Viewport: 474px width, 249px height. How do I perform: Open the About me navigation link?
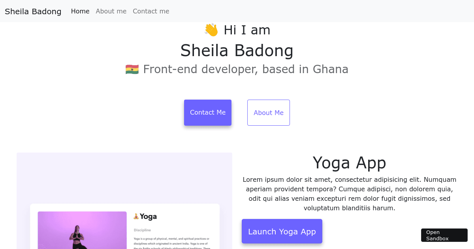point(111,11)
